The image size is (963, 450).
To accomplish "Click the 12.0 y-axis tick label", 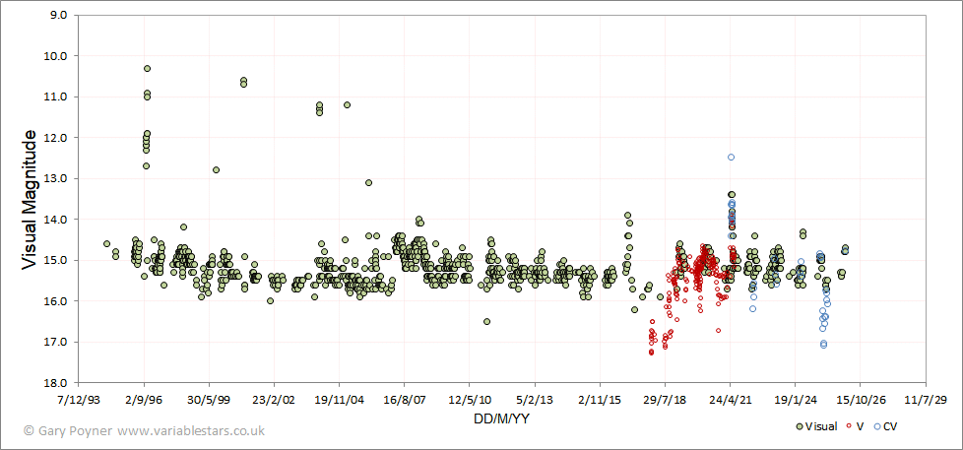I will click(x=57, y=138).
